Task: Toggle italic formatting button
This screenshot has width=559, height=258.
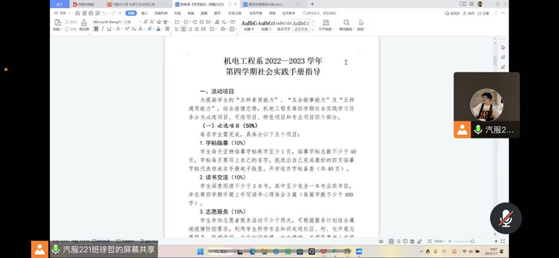Action: point(102,29)
